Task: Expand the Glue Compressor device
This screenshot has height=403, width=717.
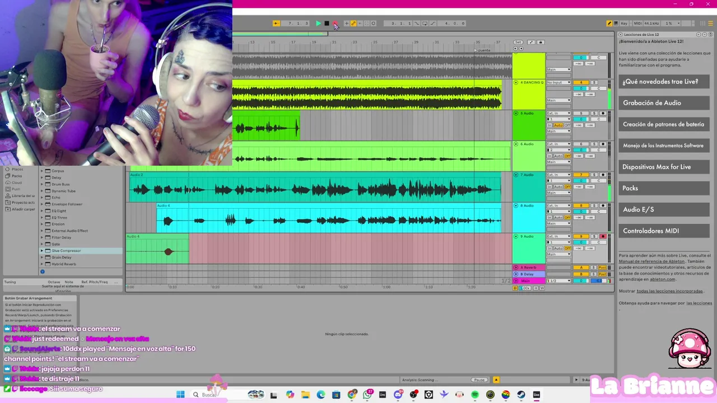Action: click(x=41, y=251)
